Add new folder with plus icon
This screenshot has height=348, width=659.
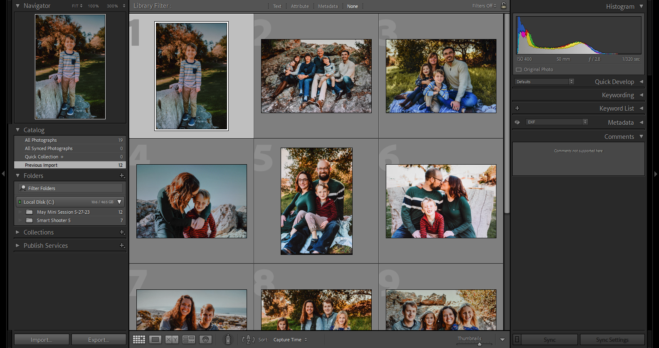tap(122, 176)
